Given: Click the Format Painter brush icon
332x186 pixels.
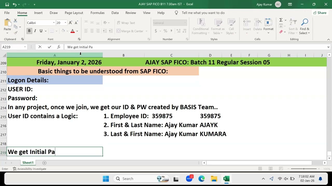Looking at the screenshot, I should coord(15,33).
